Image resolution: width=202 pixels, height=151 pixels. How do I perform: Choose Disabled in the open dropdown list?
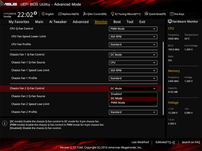pos(133,94)
